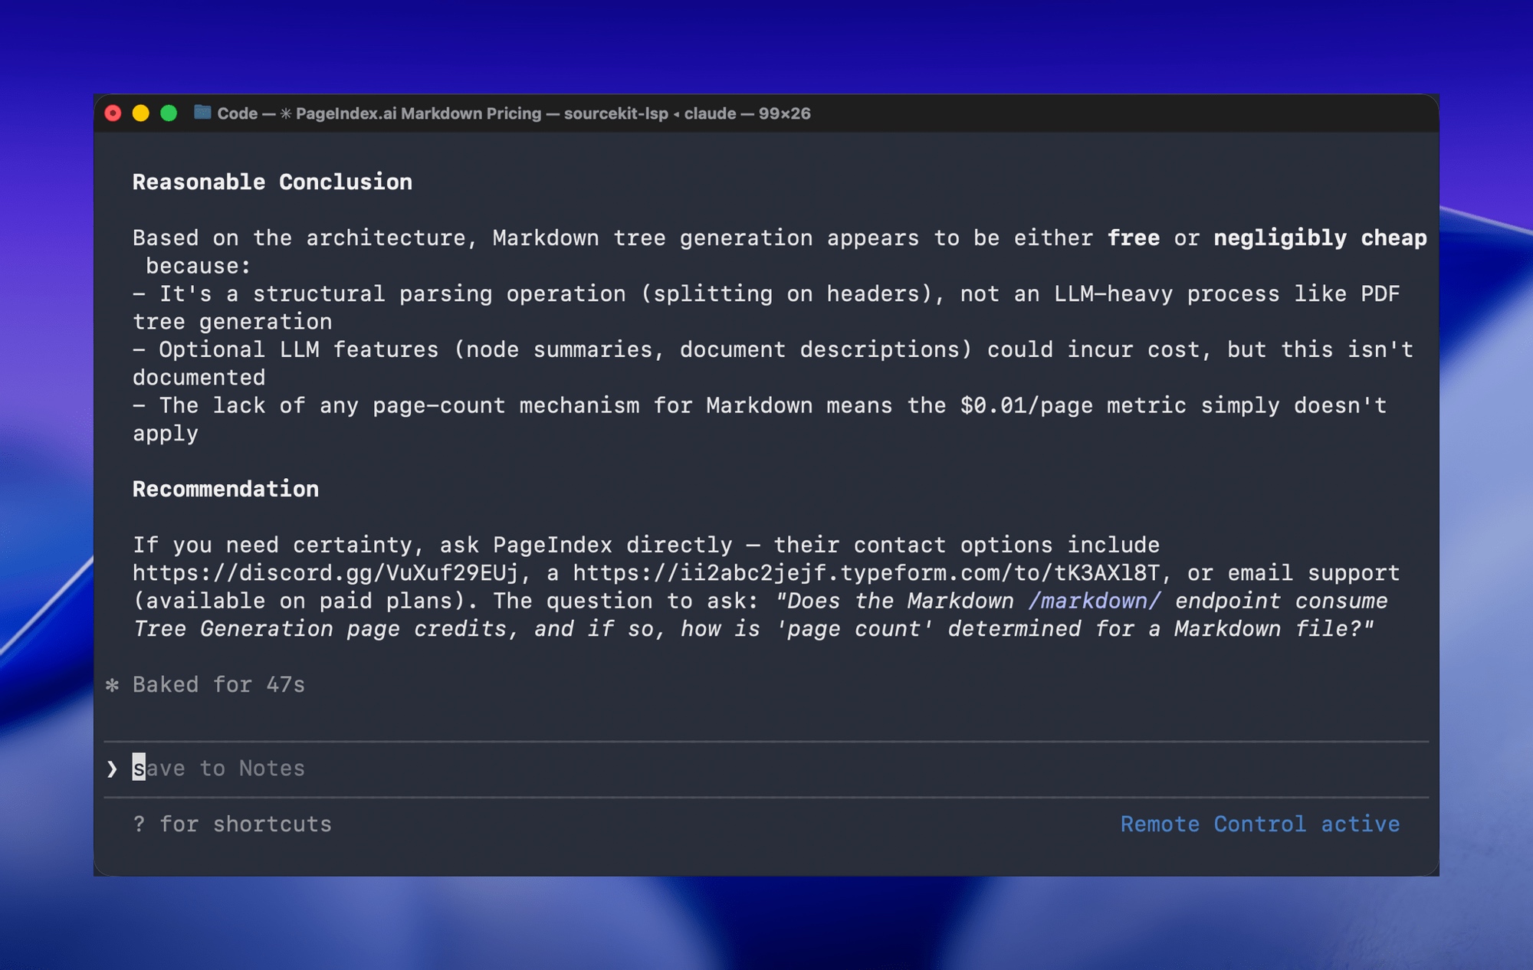
Task: Click the prompt chevron before input
Action: pyautogui.click(x=113, y=768)
